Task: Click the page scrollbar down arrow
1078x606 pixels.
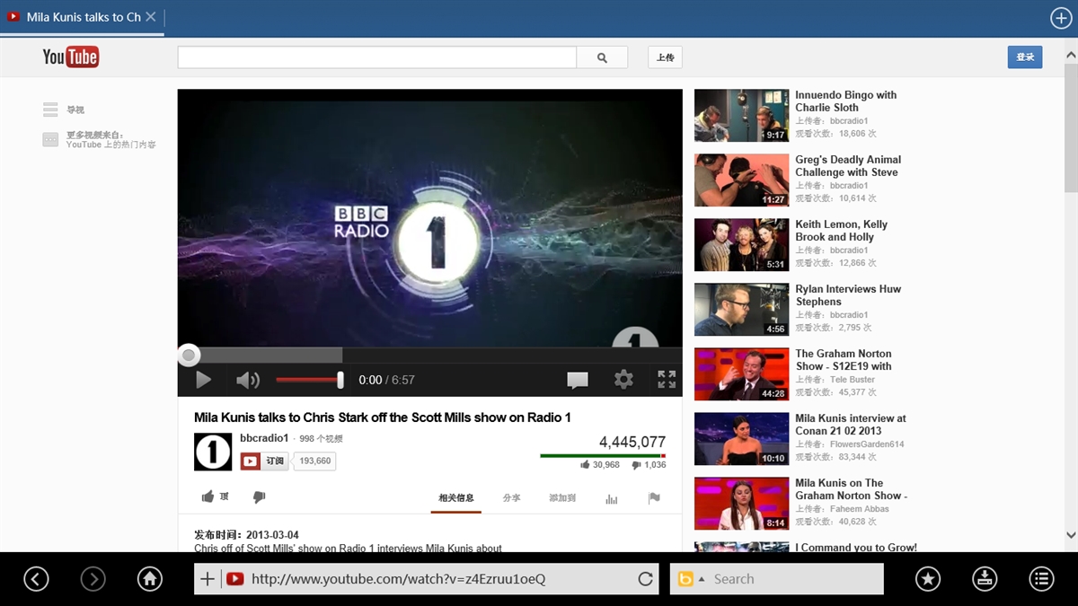Action: [1071, 535]
